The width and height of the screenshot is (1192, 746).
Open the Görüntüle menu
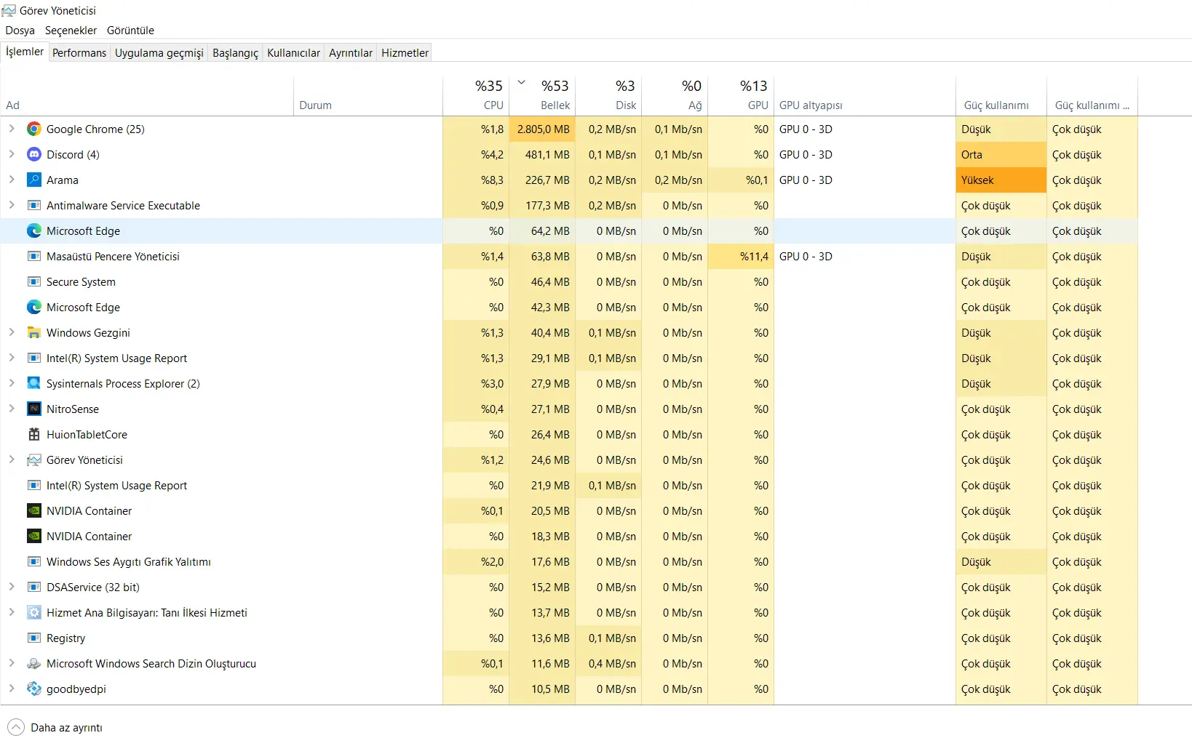130,31
